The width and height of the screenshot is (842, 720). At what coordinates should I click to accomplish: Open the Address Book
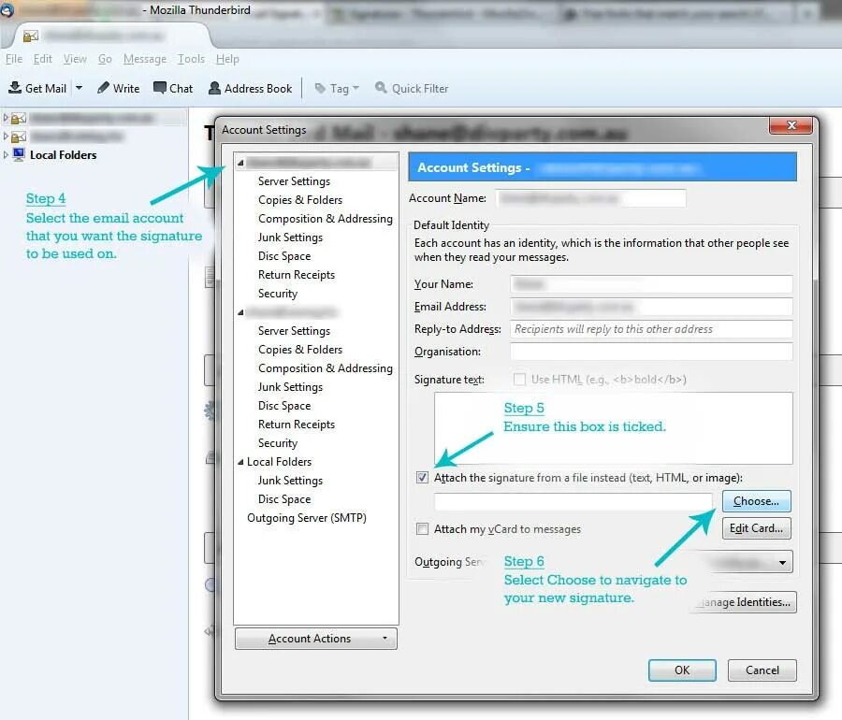click(250, 88)
